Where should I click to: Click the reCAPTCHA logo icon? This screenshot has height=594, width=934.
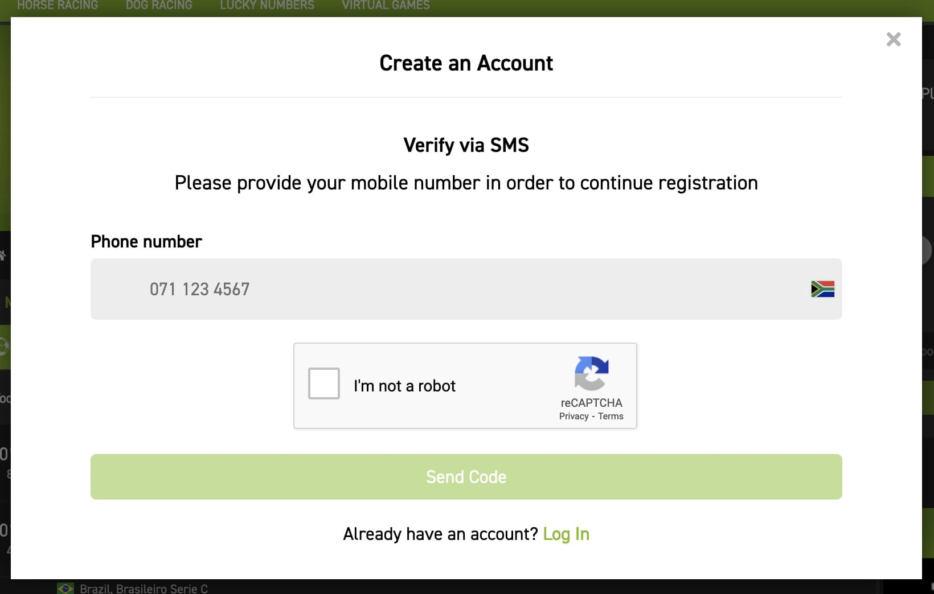591,376
